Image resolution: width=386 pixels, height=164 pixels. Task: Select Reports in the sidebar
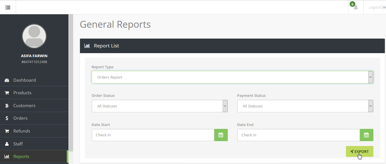[x=34, y=157]
